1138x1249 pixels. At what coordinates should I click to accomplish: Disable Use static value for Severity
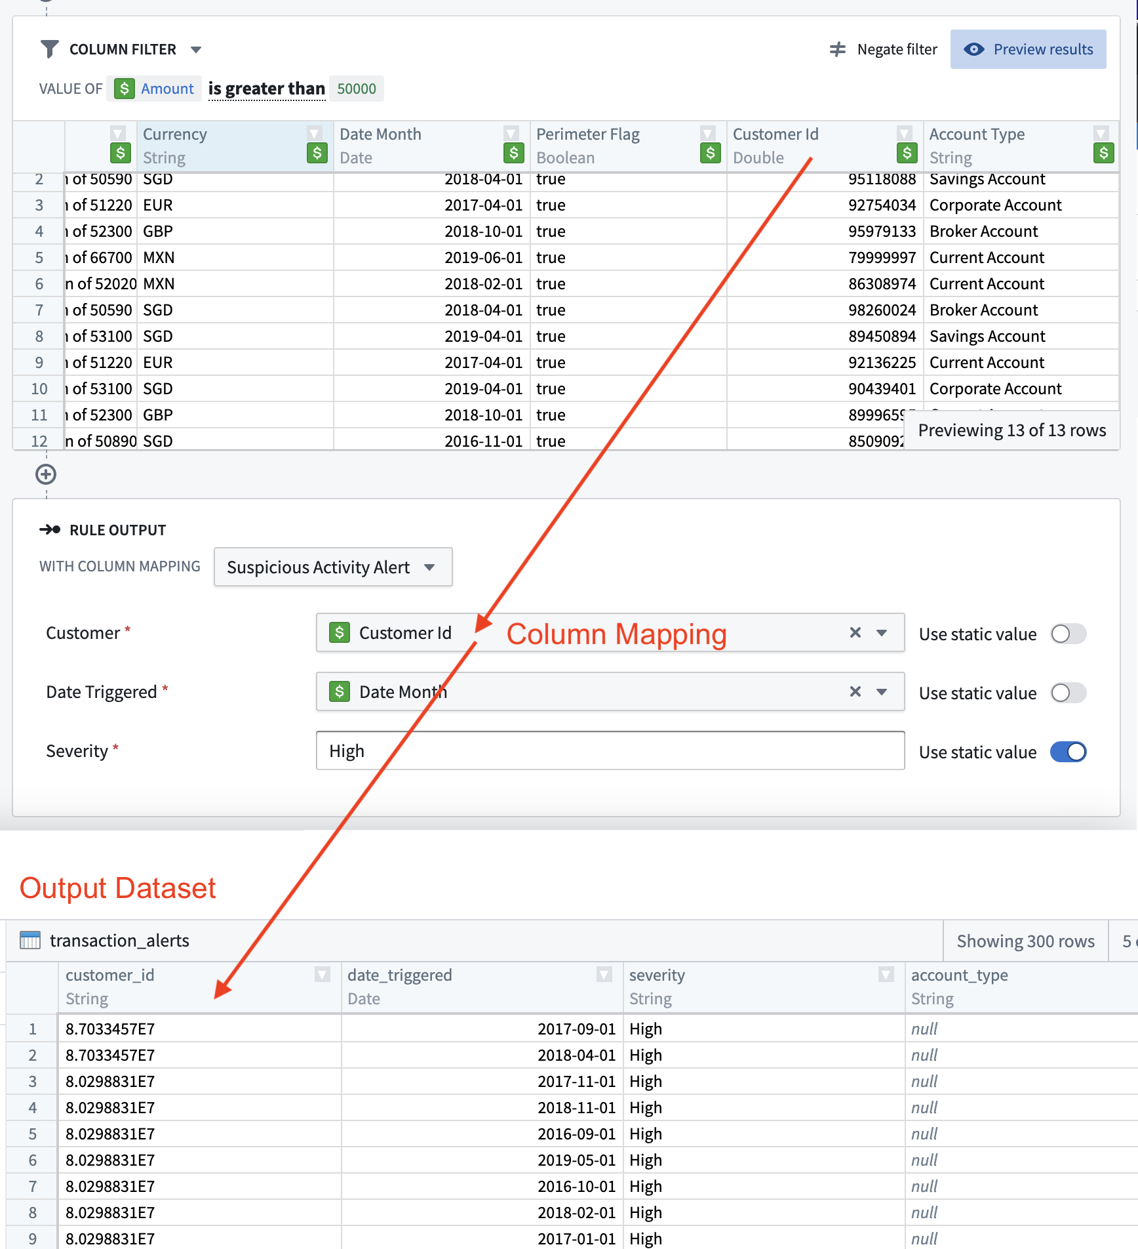tap(1069, 752)
